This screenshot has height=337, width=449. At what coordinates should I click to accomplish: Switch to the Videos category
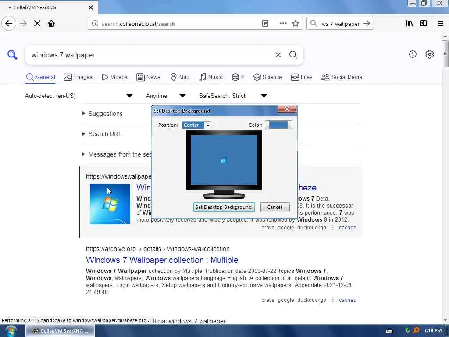point(114,77)
